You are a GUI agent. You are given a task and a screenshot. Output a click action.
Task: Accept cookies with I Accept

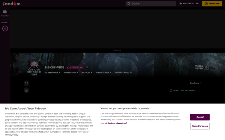pos(200,117)
